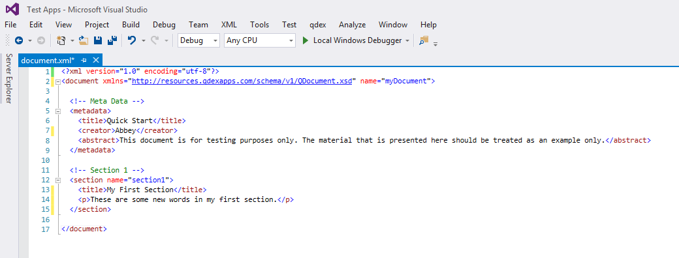Screen dimensions: 679x258
Task: Open the New Project dropdown arrow
Action: coord(72,40)
